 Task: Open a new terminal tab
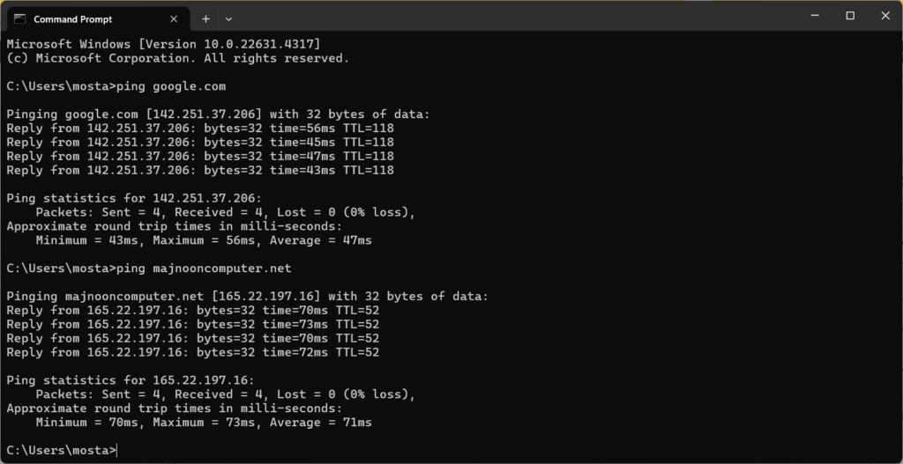(x=205, y=18)
